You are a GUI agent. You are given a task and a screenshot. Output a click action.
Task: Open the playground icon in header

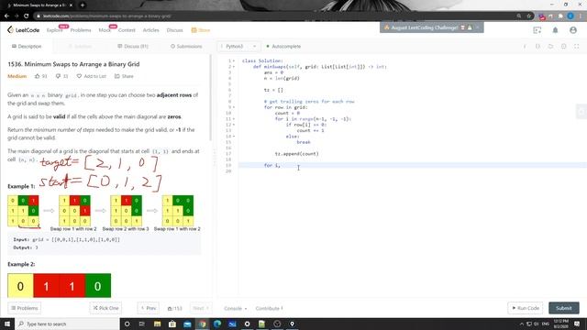coord(537,30)
